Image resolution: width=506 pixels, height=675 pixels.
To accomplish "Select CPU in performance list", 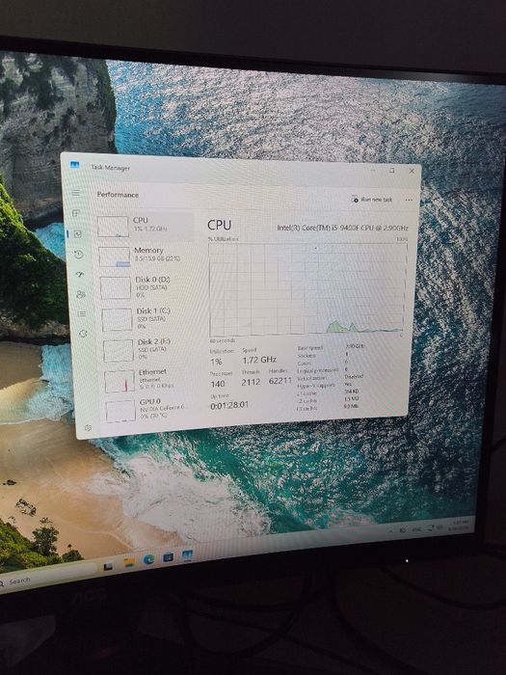I will coord(145,225).
